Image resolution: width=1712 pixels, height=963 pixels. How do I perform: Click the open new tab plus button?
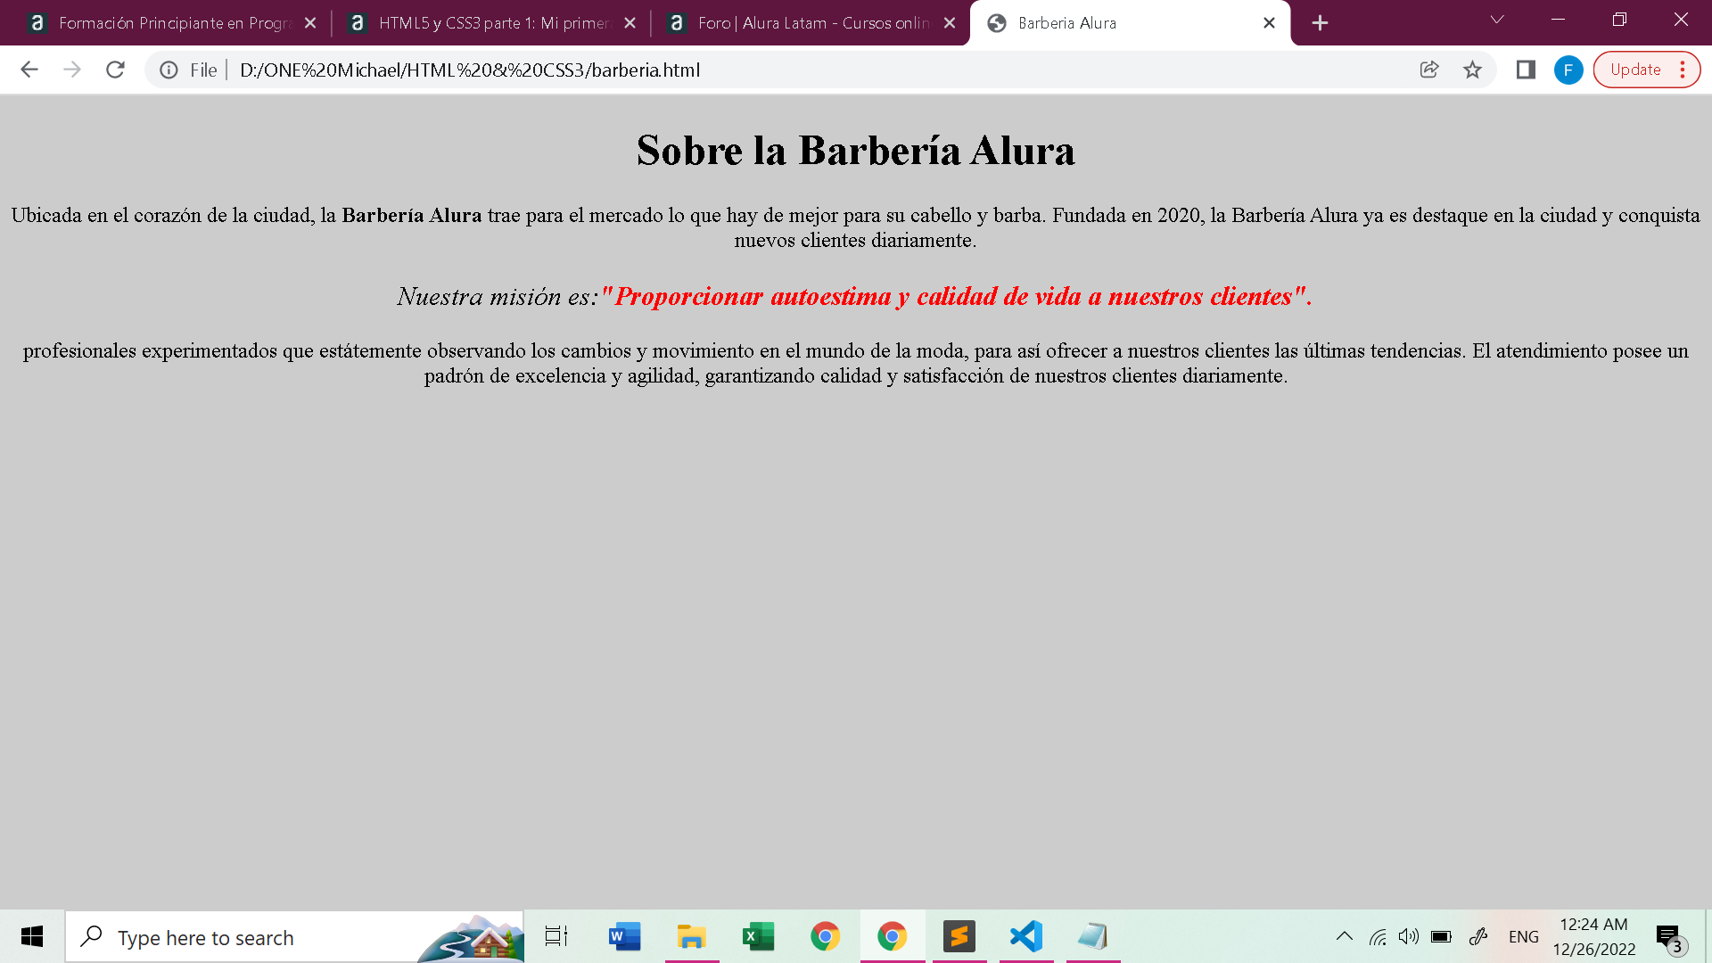tap(1318, 22)
